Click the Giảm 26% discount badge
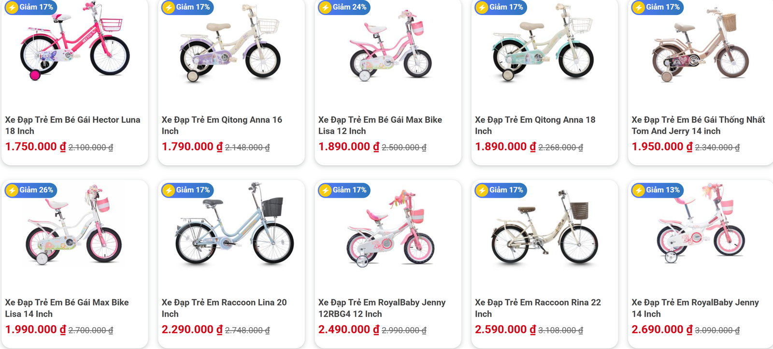773x349 pixels. [x=31, y=190]
